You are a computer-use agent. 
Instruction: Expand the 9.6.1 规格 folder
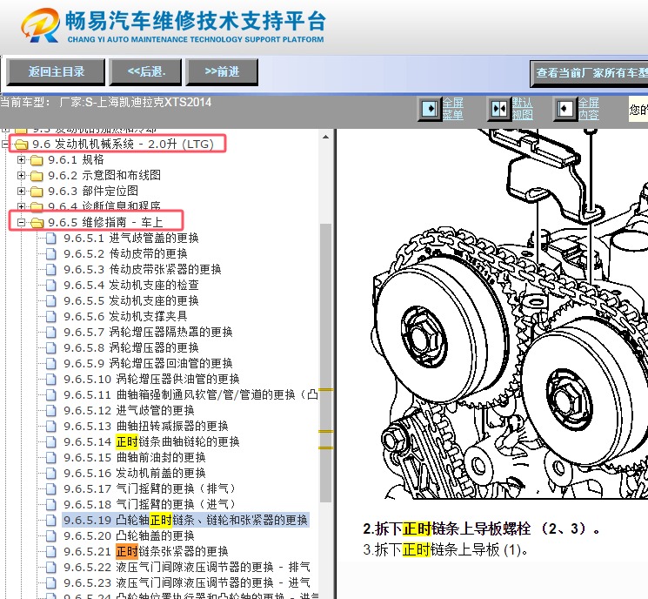click(21, 159)
